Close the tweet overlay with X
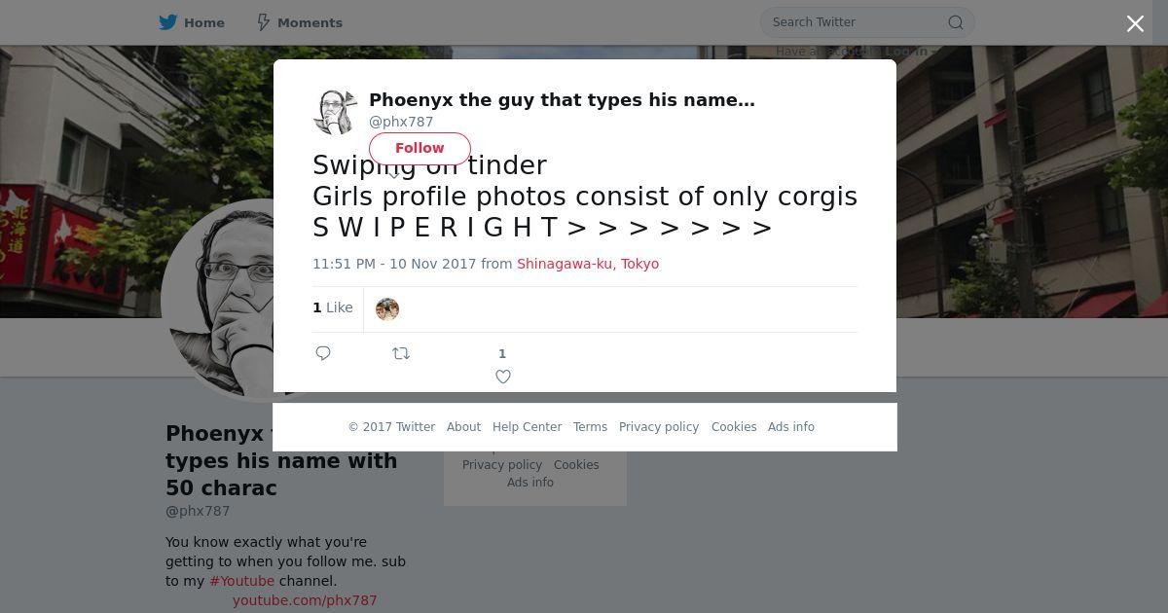 point(1135,24)
